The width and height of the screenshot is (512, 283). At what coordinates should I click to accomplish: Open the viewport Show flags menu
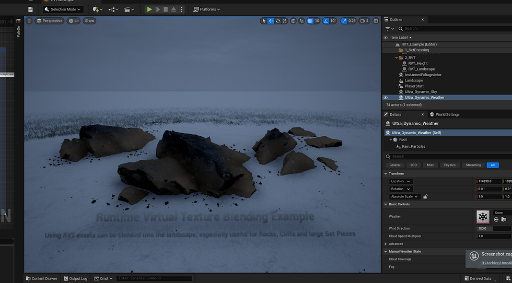pos(89,21)
